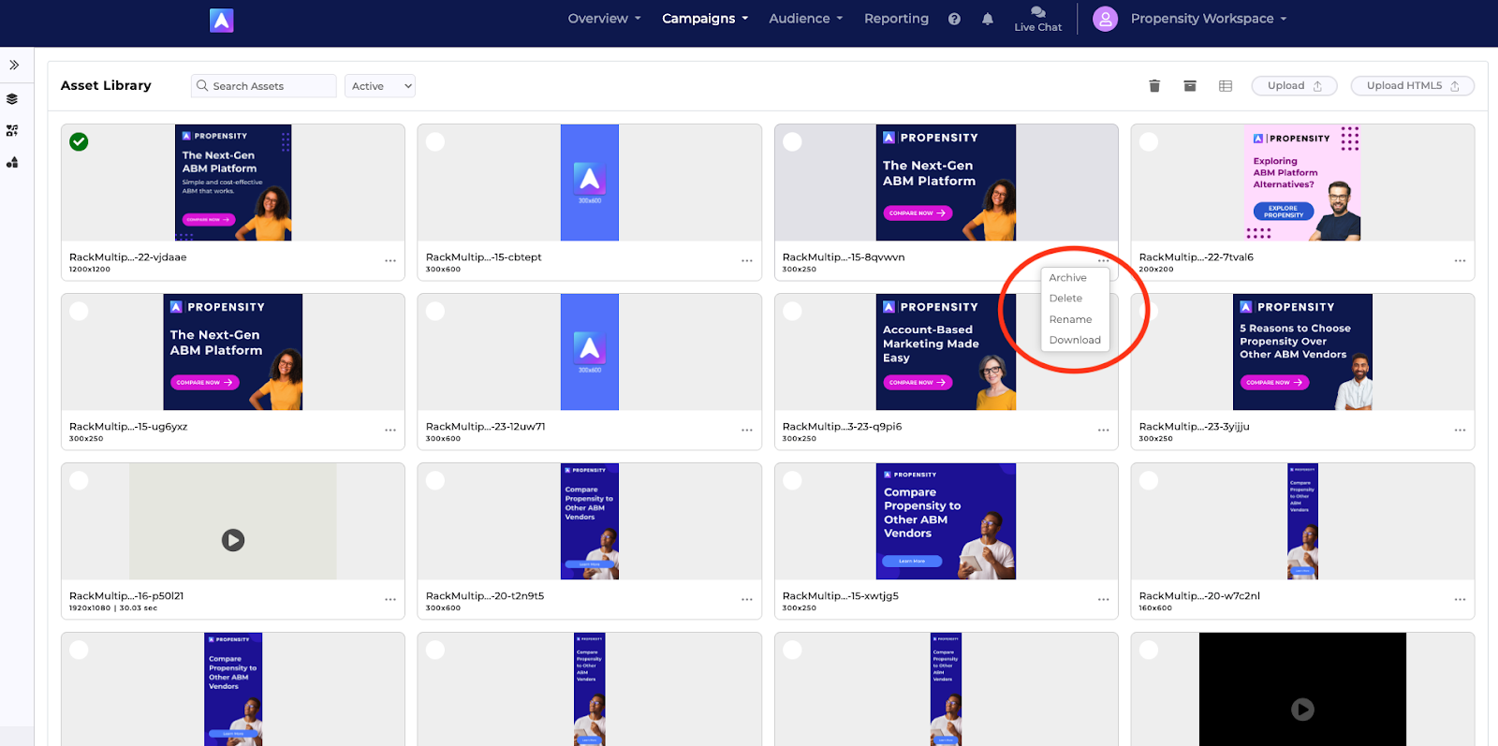This screenshot has height=746, width=1498.
Task: Open the Account-Based Marketing Made Easy thumbnail
Action: click(x=947, y=352)
